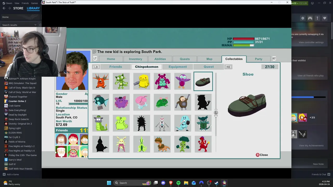Select the broccoli Chinpokomon
Image resolution: width=333 pixels, height=187 pixels.
click(x=183, y=144)
